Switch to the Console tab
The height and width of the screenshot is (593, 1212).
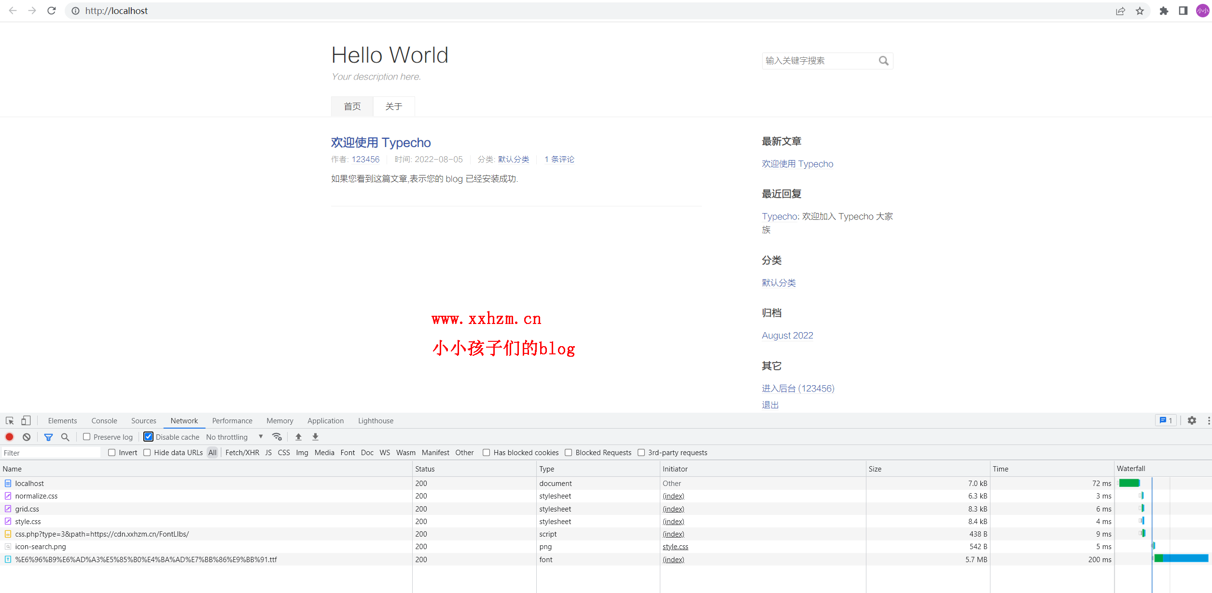tap(104, 420)
